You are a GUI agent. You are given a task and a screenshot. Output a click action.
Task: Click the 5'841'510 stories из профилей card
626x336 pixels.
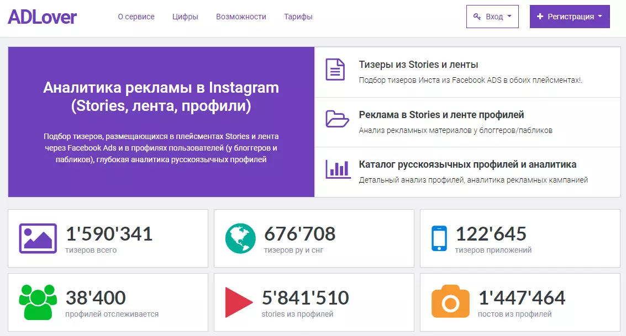[314, 302]
